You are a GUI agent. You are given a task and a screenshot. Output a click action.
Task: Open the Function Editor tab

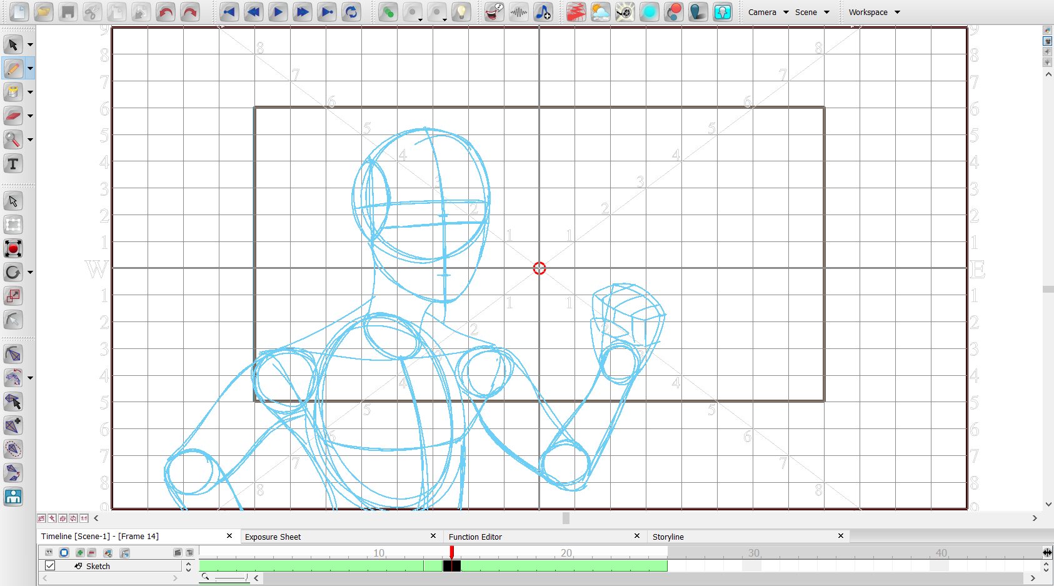(x=475, y=537)
